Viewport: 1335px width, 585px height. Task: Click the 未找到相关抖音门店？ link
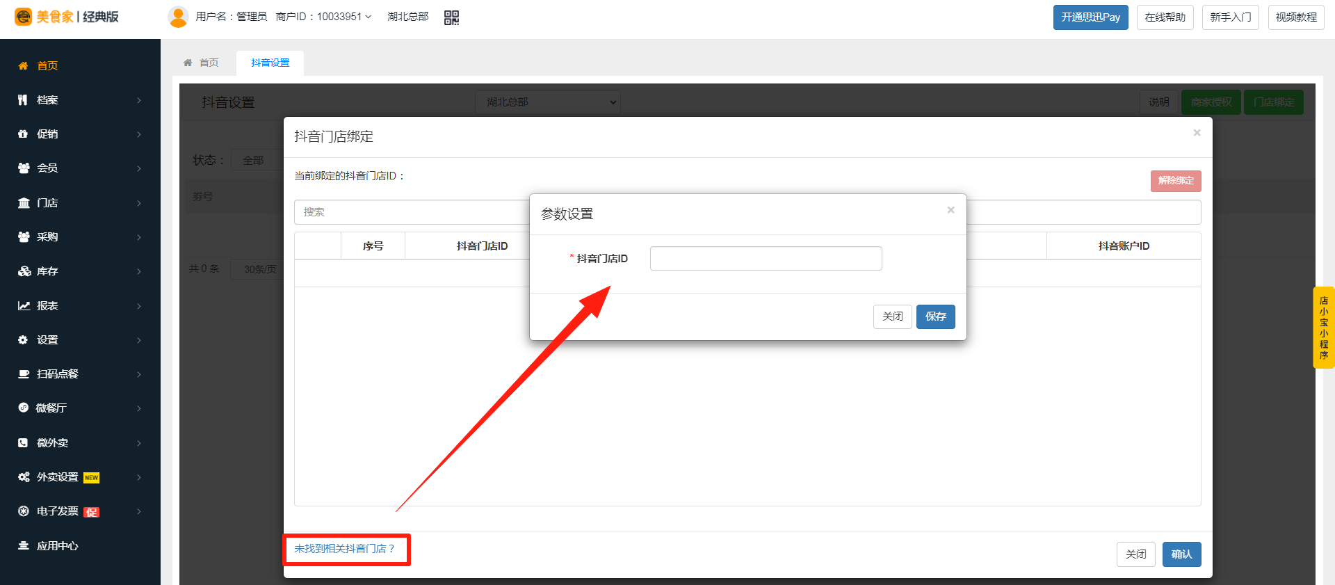point(344,549)
